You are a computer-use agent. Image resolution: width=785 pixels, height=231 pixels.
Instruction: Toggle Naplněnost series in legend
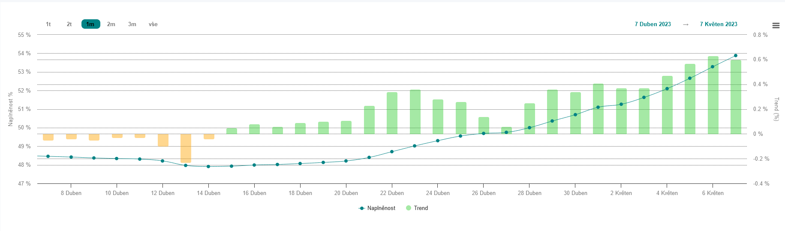click(x=381, y=208)
